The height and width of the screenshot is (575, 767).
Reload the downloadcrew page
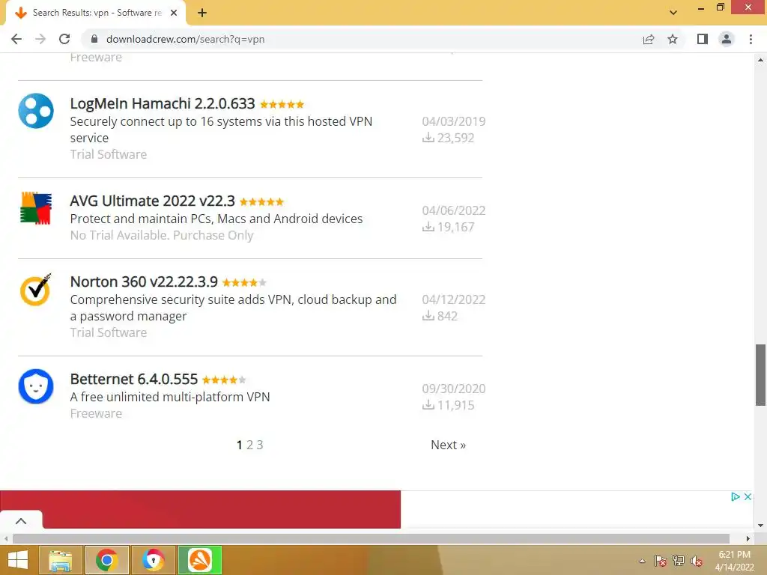coord(64,39)
